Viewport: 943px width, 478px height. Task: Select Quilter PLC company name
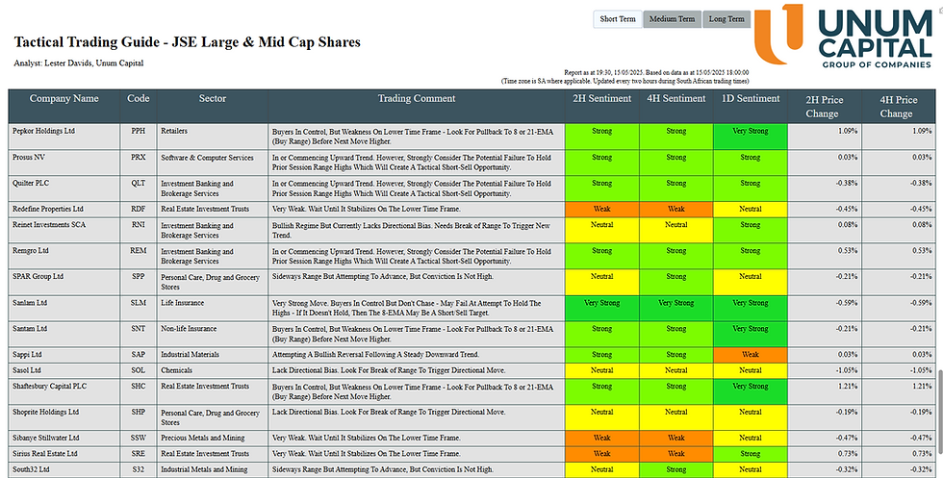31,184
